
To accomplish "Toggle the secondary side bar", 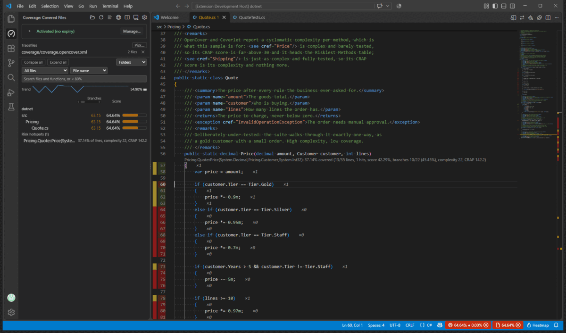I will [x=512, y=6].
